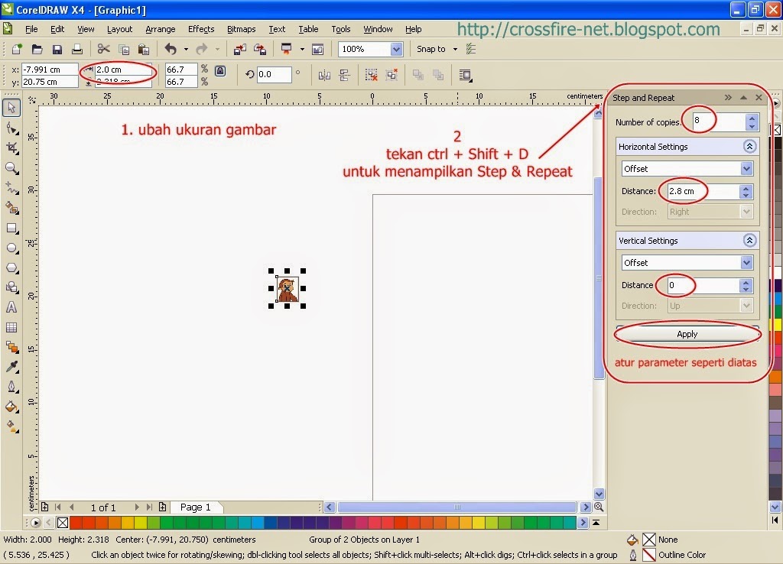Open the Effects menu
The image size is (783, 564).
(x=201, y=29)
